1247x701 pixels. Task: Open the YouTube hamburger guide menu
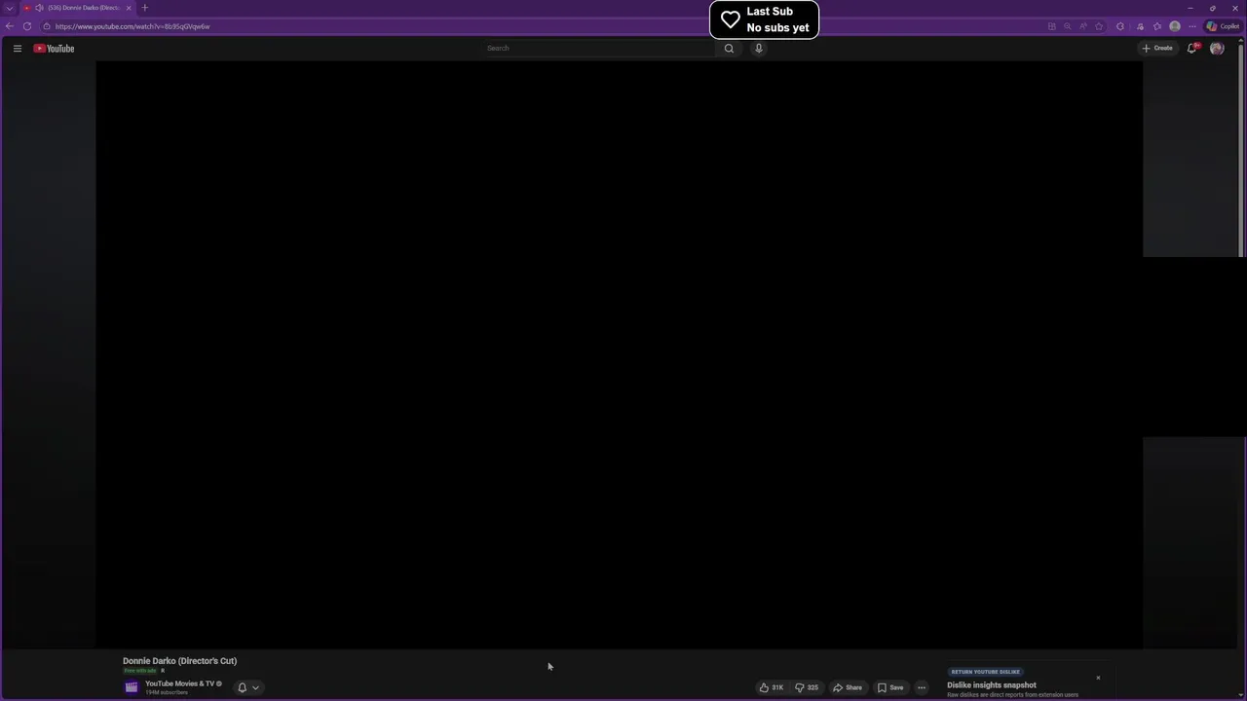17,48
